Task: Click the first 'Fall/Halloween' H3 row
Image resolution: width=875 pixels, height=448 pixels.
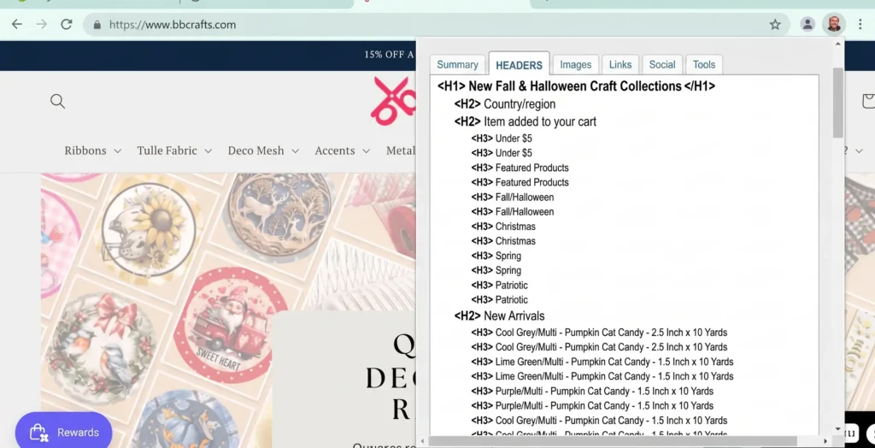Action: point(513,197)
